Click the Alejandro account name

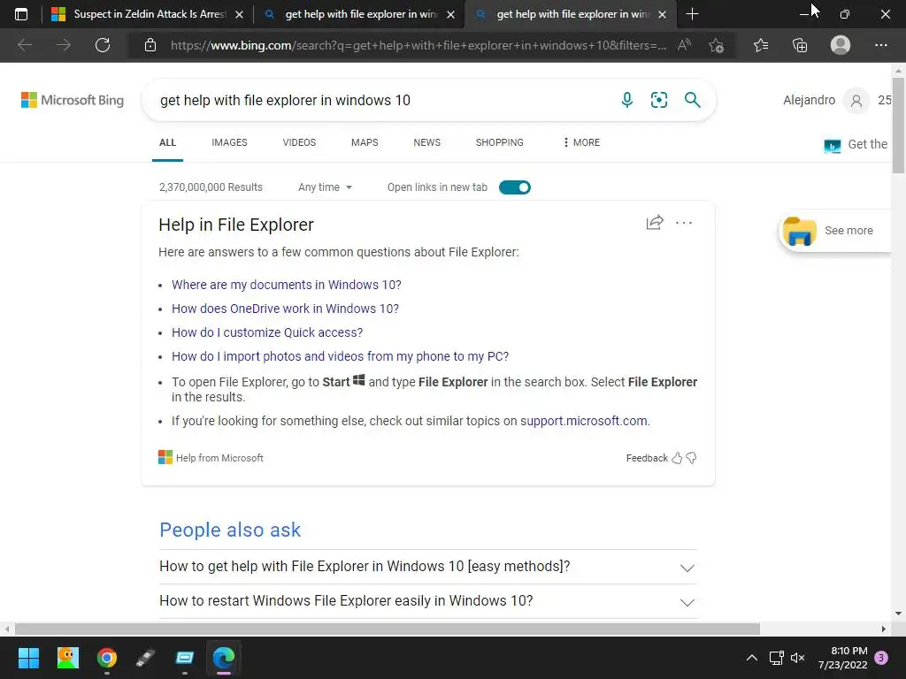pos(809,100)
